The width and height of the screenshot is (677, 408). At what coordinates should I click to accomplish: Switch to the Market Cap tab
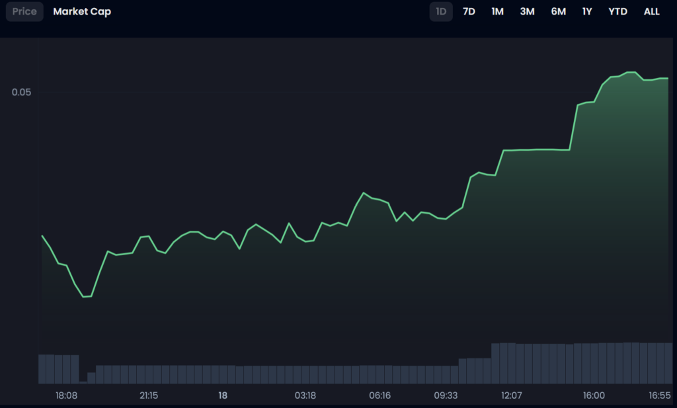click(82, 12)
